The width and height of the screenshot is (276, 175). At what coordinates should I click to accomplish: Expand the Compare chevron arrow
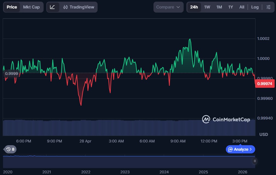(178, 7)
